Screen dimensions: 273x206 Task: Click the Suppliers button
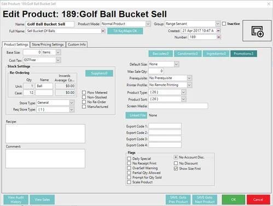click(x=99, y=73)
